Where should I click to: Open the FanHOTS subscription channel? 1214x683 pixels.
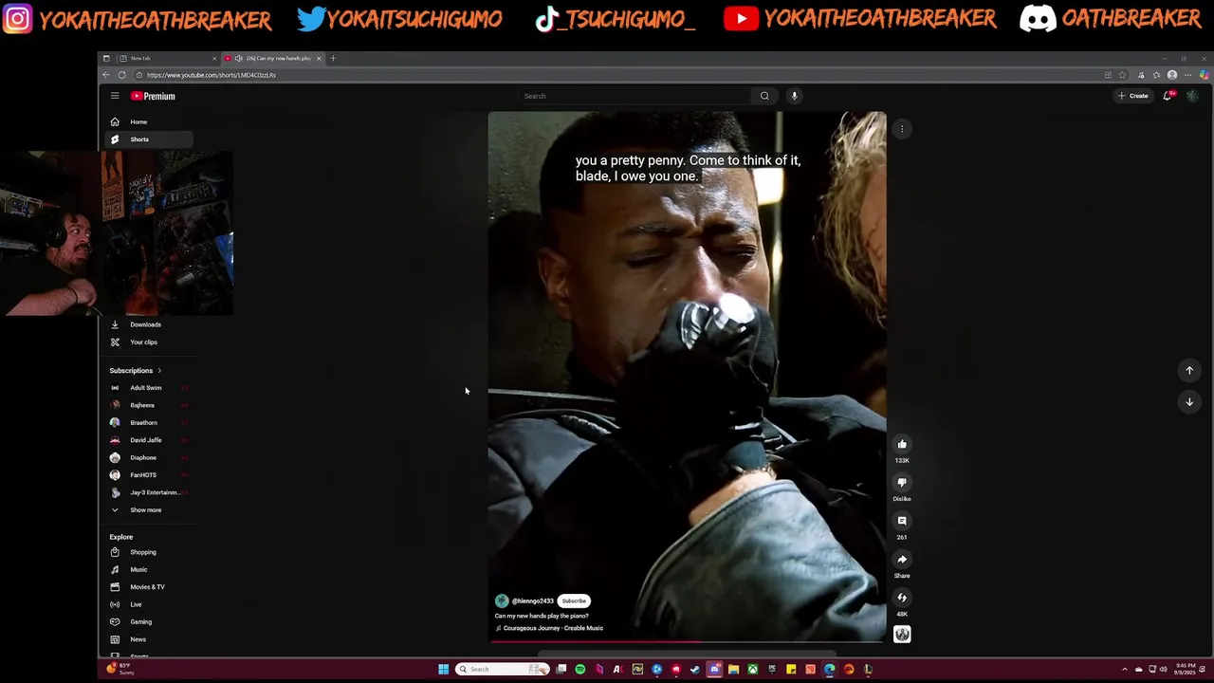coord(149,475)
